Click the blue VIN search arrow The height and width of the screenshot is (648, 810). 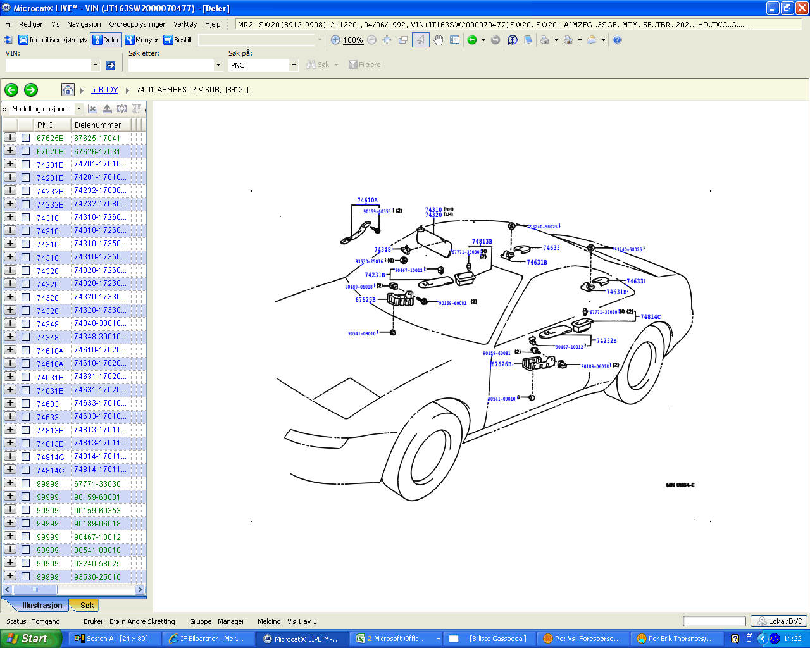coord(111,65)
